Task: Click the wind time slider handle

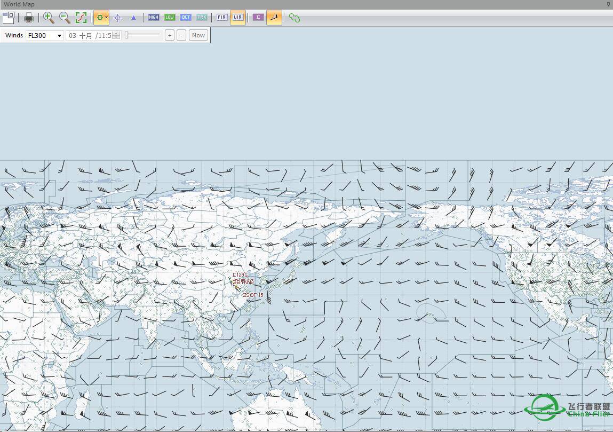Action: click(x=127, y=35)
